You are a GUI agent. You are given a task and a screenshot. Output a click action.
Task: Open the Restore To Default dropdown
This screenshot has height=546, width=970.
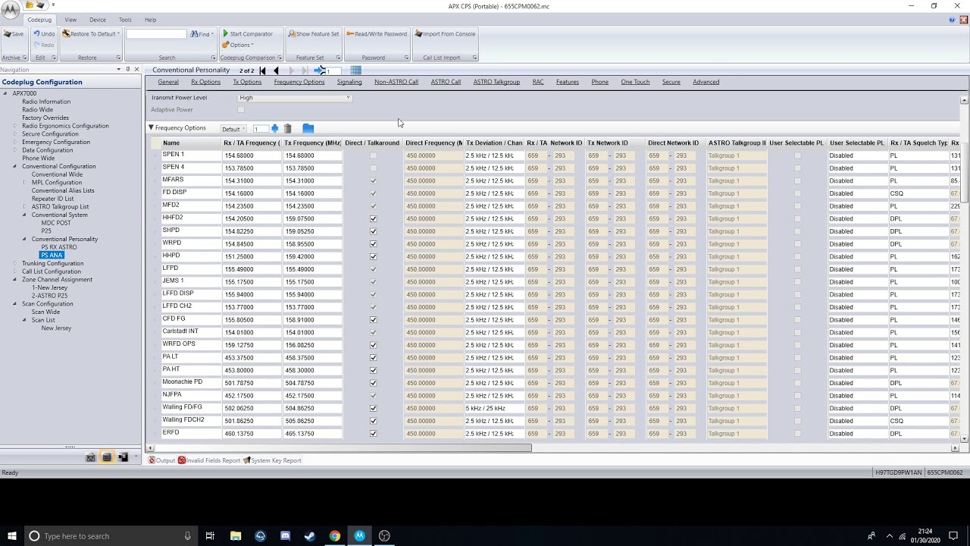tap(91, 34)
